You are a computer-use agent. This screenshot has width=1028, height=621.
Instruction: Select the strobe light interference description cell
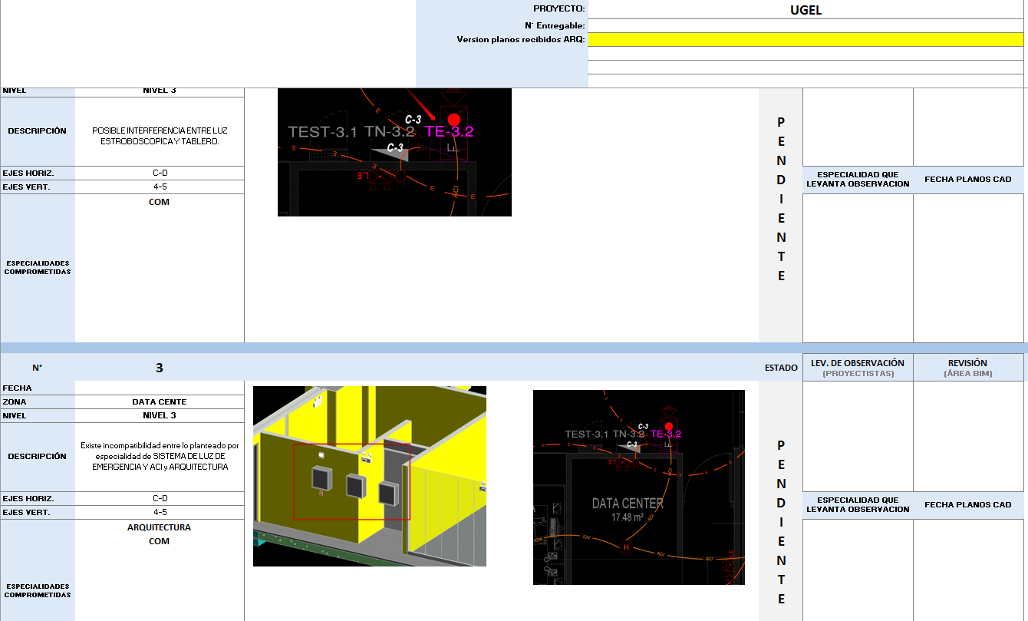click(x=160, y=135)
